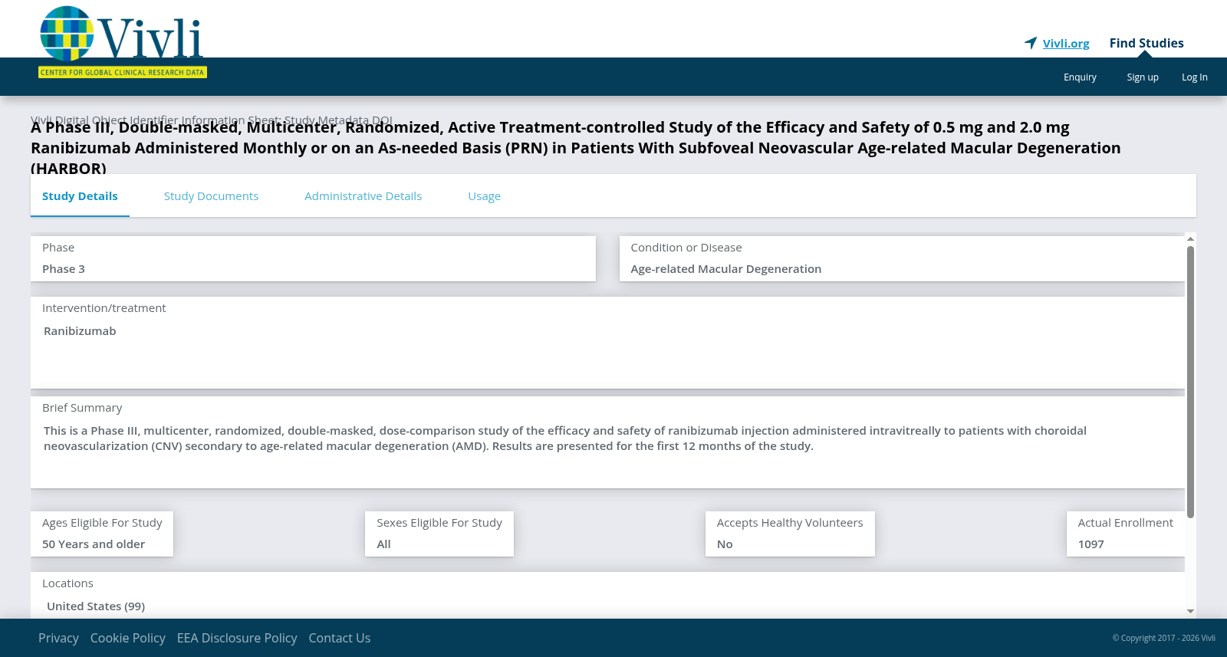The height and width of the screenshot is (657, 1227).
Task: Click the 'Brief Summary' label
Action: coord(82,408)
